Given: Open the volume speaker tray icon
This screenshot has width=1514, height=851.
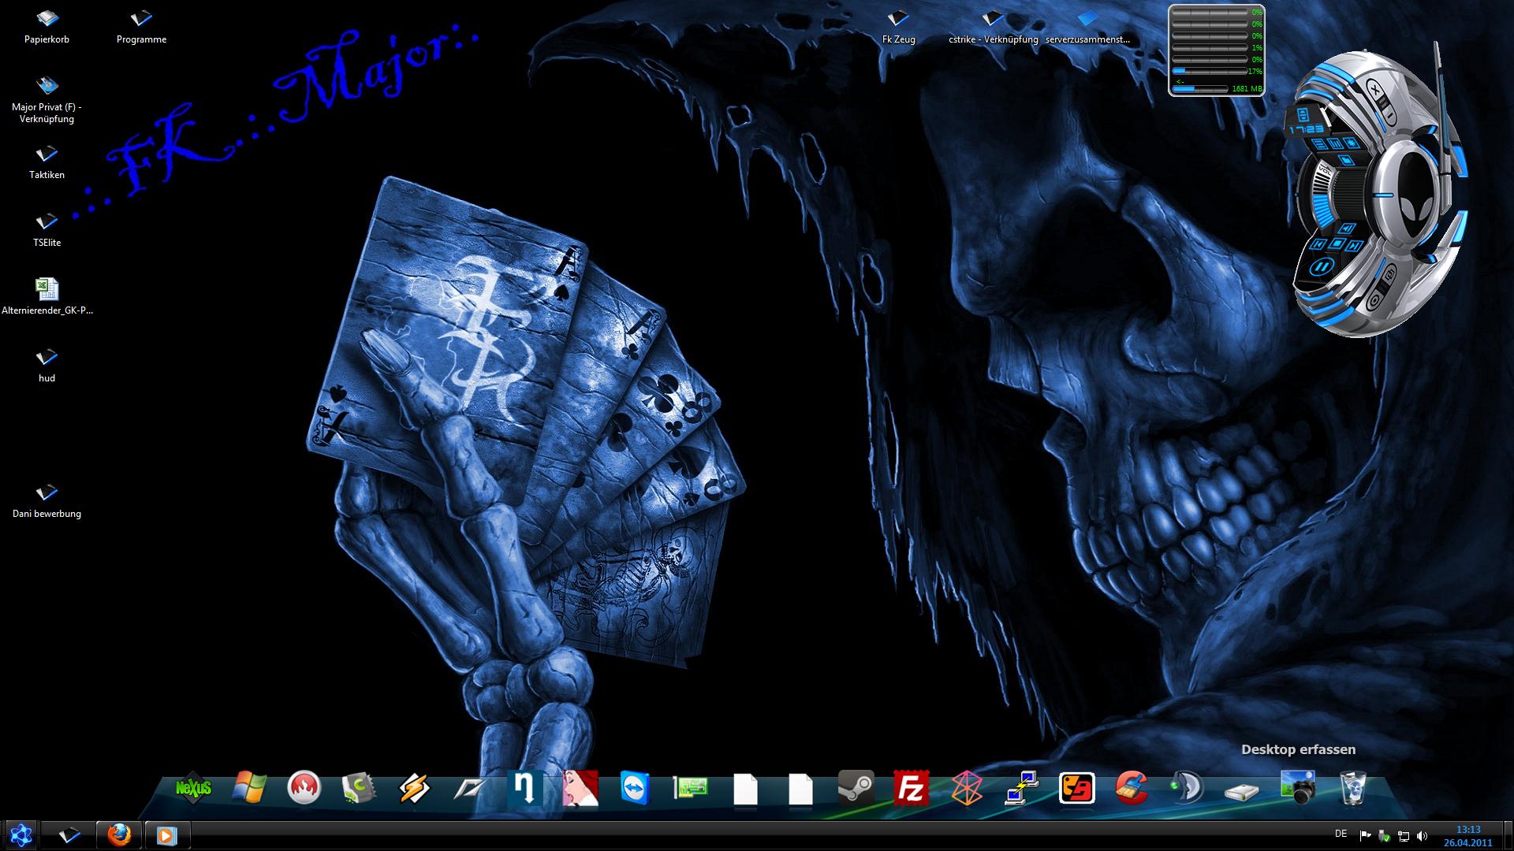Looking at the screenshot, I should tap(1422, 836).
